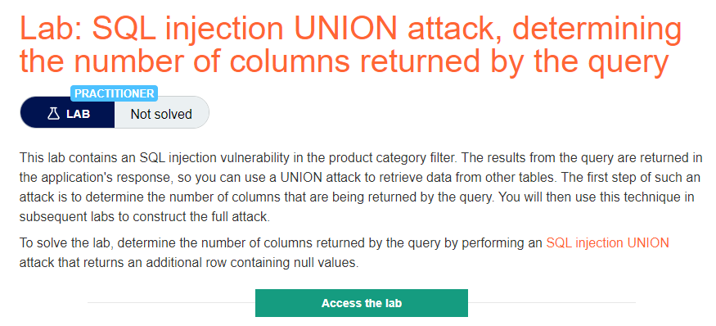The height and width of the screenshot is (326, 716).
Task: Click divider line left of Access button
Action: click(x=171, y=303)
